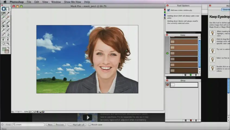
Task: Delete color using Drop panel trash icon
Action: (x=196, y=121)
